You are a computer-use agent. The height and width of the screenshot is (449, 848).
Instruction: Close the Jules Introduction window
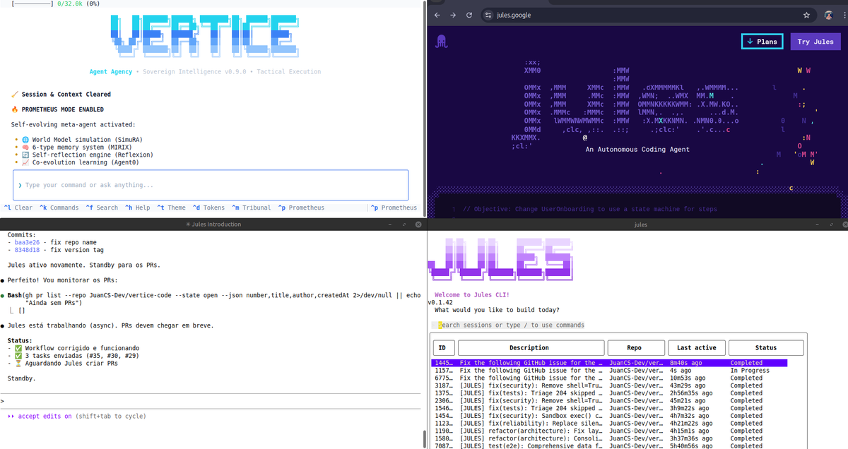[x=418, y=224]
